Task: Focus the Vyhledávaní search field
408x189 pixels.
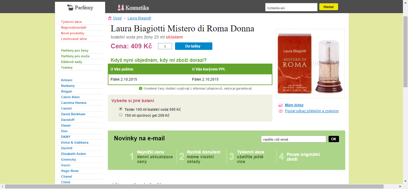Action: pyautogui.click(x=291, y=7)
